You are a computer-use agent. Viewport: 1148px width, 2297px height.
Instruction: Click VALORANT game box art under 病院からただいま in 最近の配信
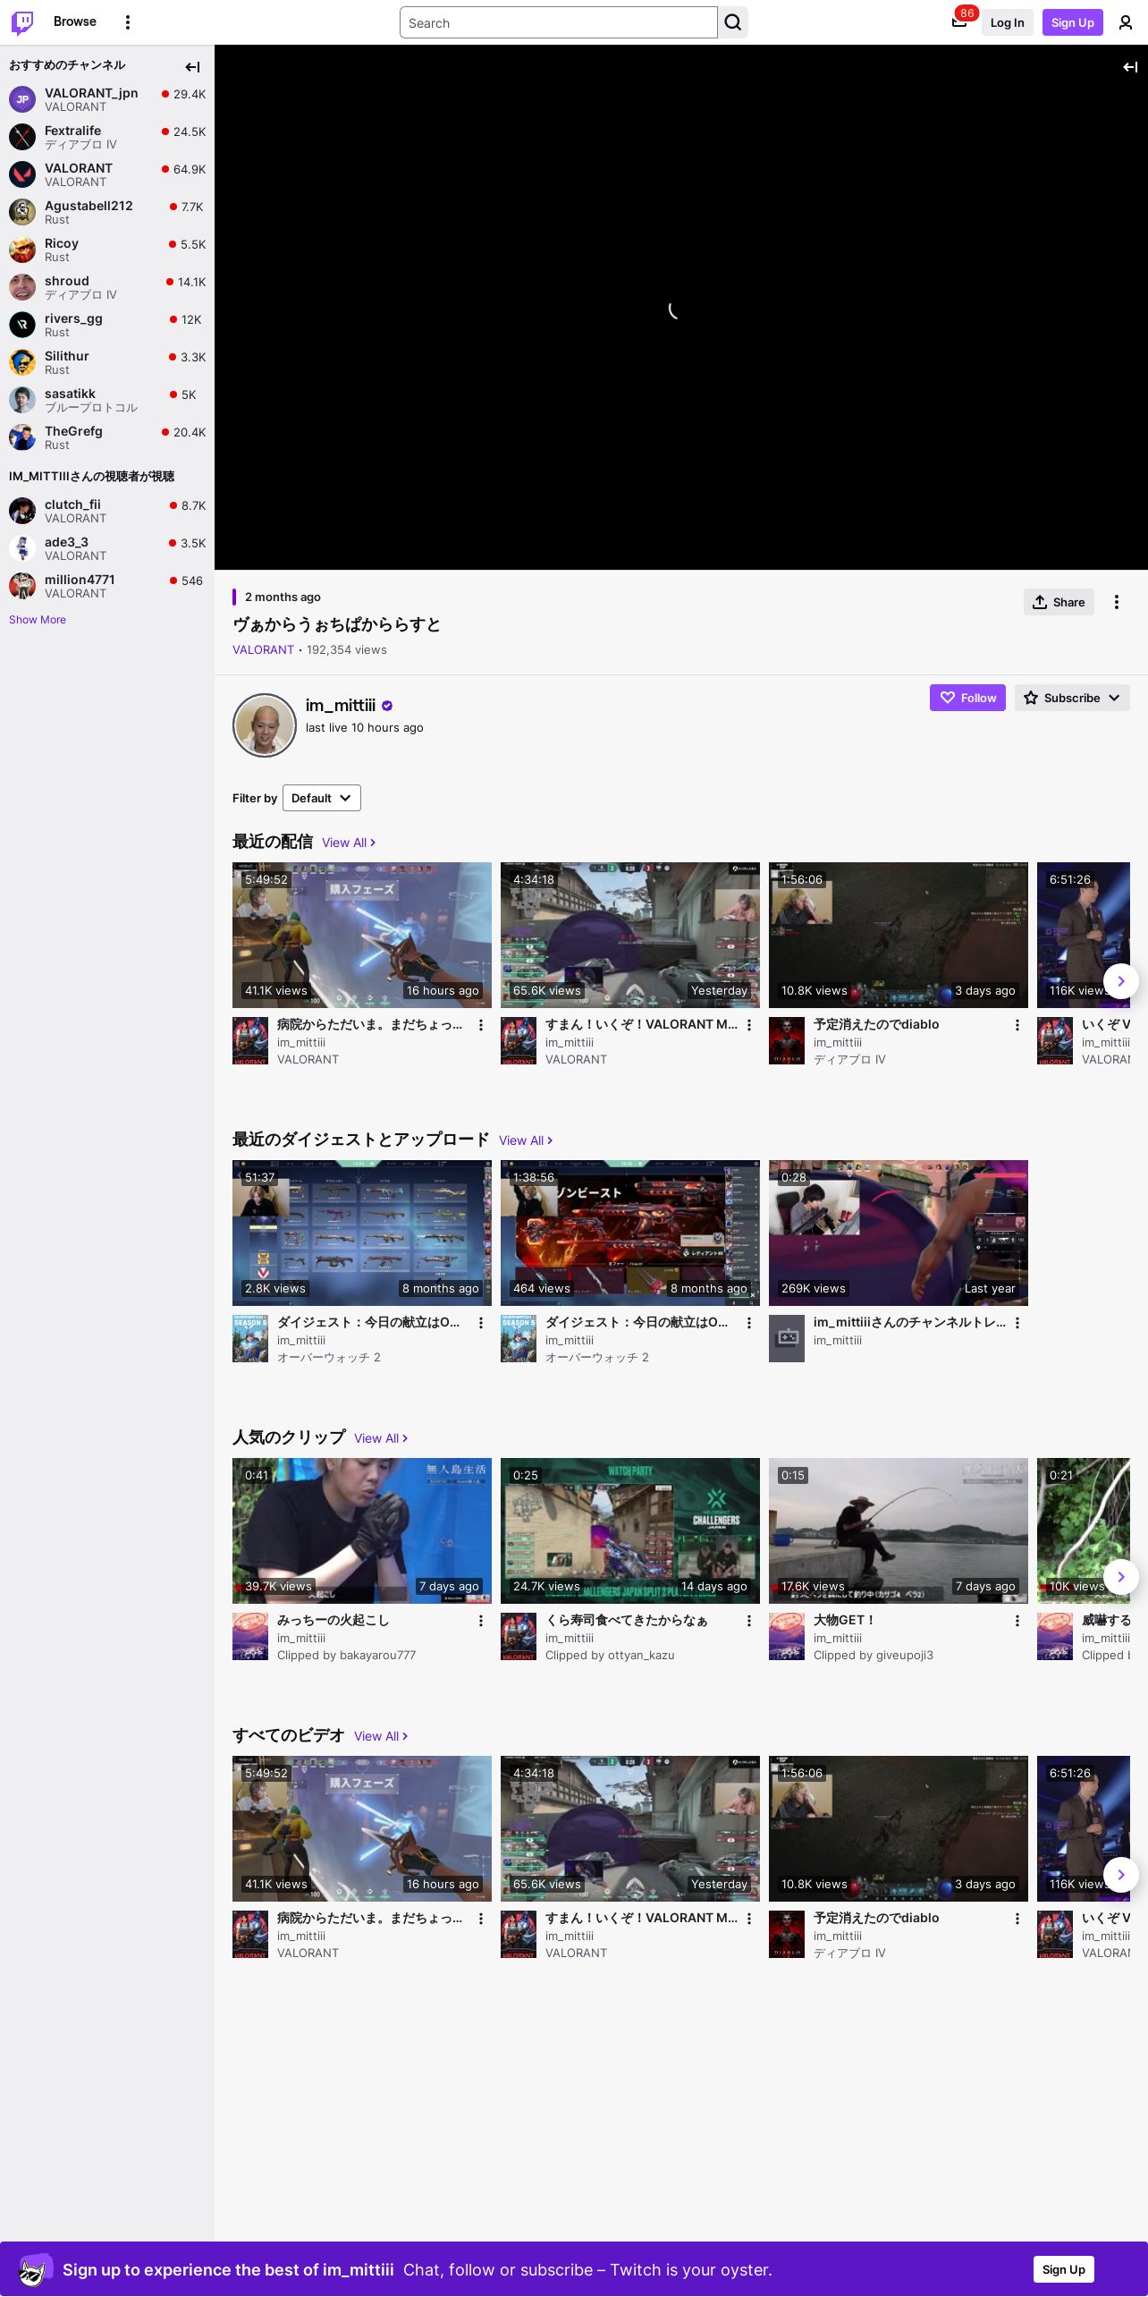250,1040
